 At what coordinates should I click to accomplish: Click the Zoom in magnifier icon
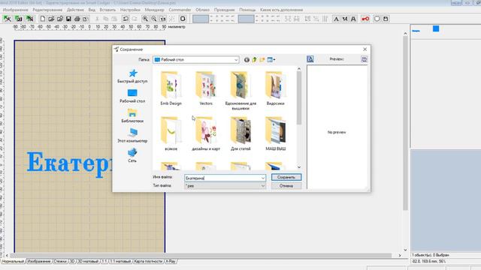pos(145,19)
